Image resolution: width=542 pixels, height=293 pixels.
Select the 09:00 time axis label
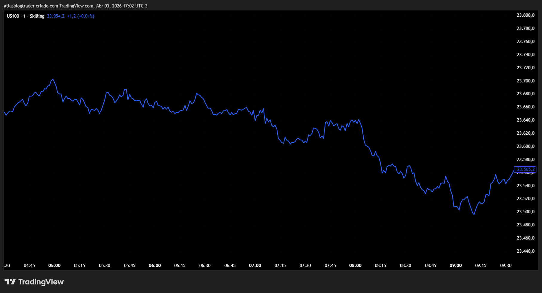pos(456,266)
